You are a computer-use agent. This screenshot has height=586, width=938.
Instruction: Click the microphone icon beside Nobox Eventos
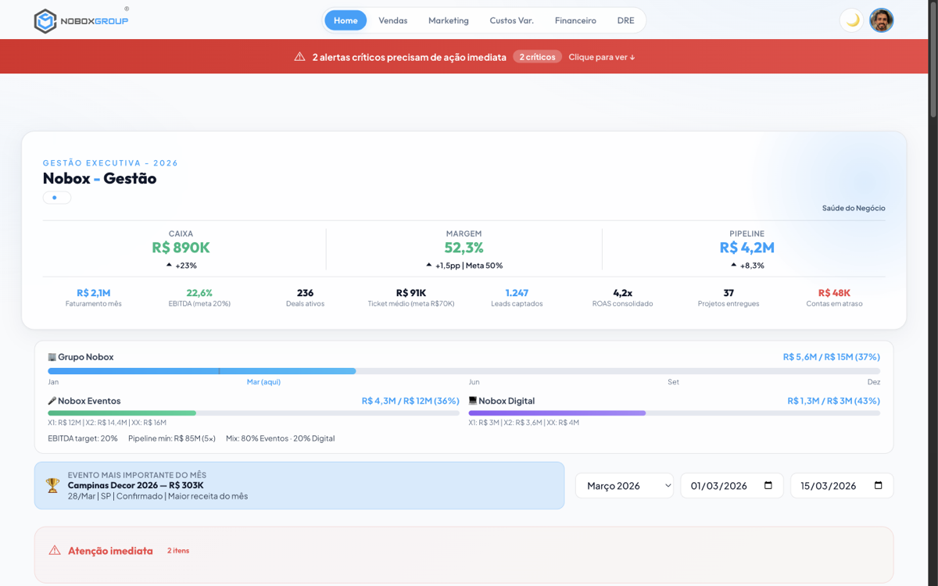(x=52, y=401)
